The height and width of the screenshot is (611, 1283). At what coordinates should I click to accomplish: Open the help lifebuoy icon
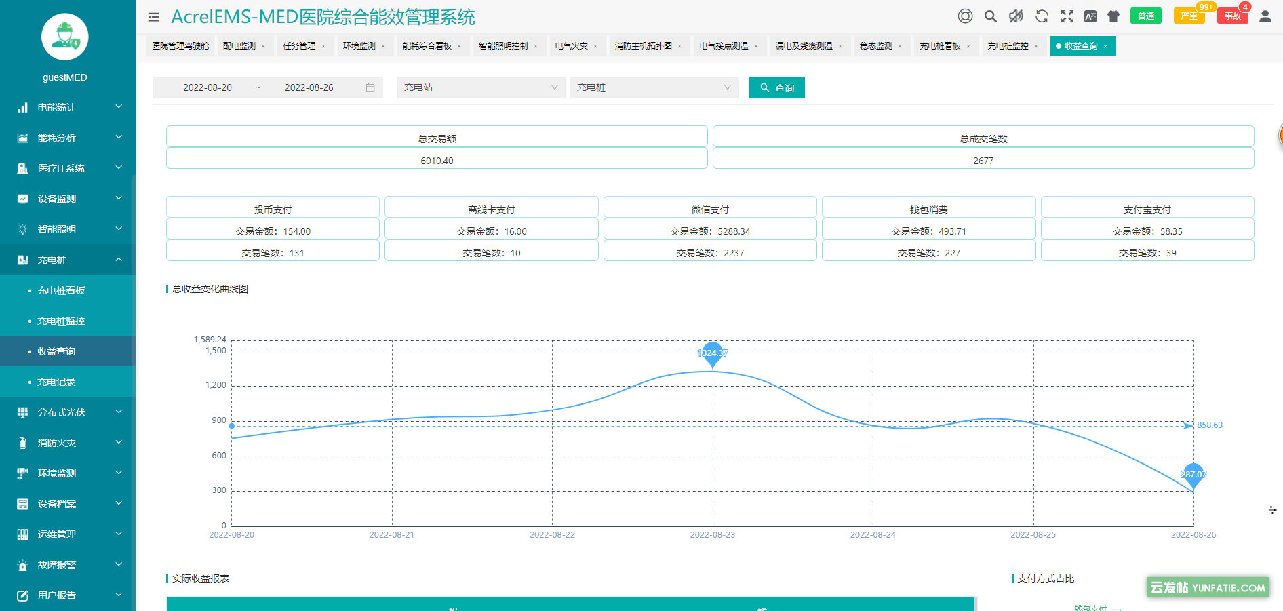point(965,16)
